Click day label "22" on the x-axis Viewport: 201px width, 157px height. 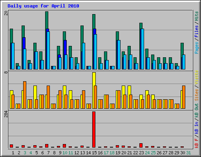pos(135,153)
